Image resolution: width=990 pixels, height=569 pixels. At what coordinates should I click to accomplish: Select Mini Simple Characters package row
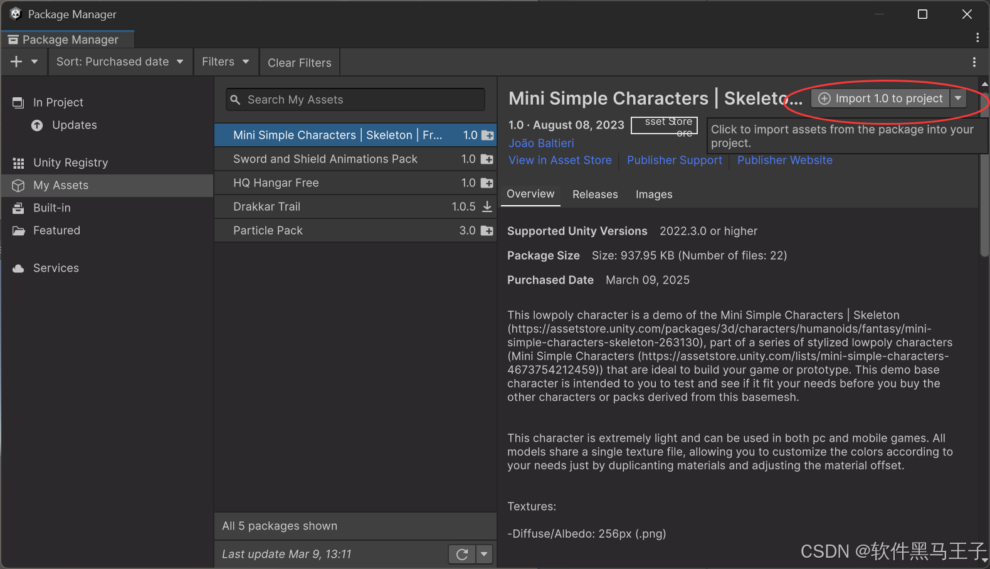pyautogui.click(x=355, y=135)
